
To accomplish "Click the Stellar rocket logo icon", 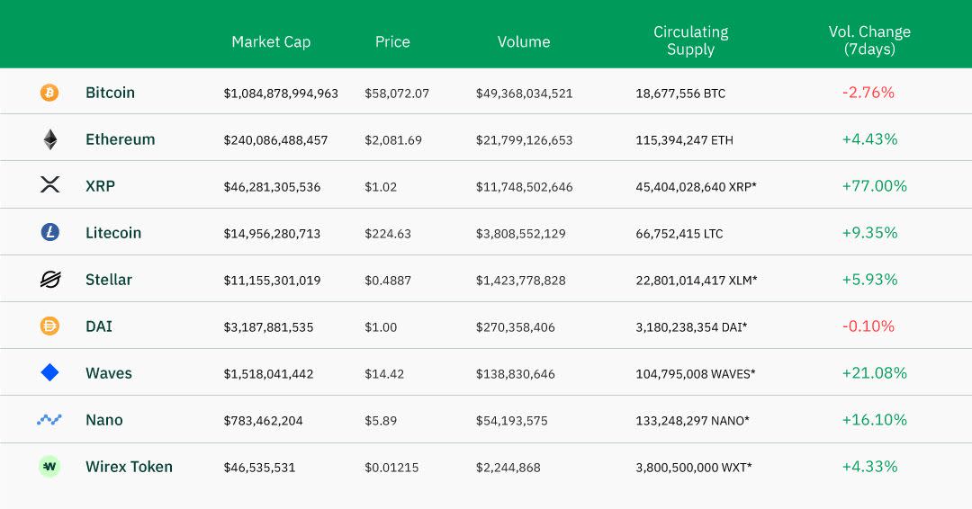I will coord(49,280).
